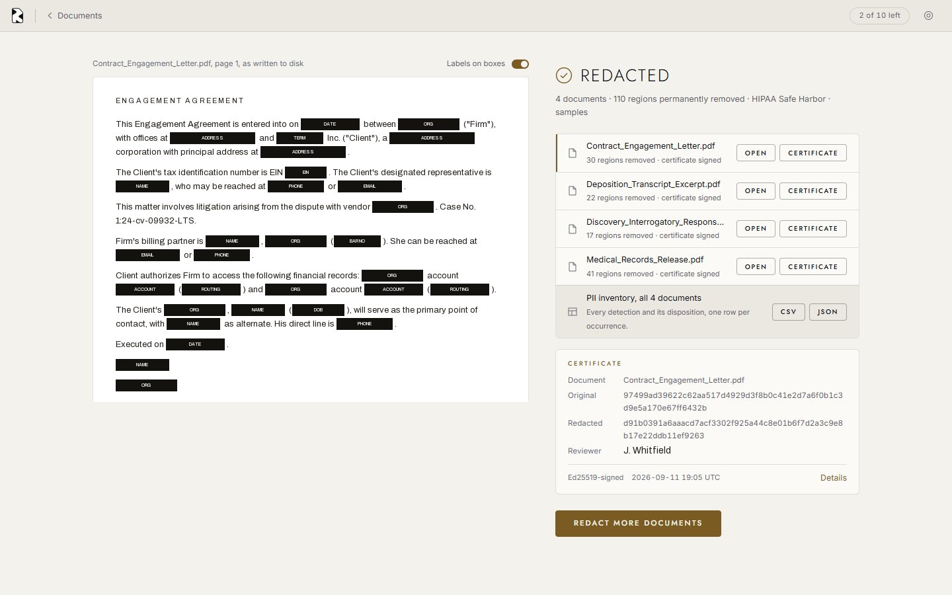Viewport: 952px width, 595px height.
Task: Click the Contract_Engagement_Letter.pdf file icon
Action: pyautogui.click(x=573, y=153)
